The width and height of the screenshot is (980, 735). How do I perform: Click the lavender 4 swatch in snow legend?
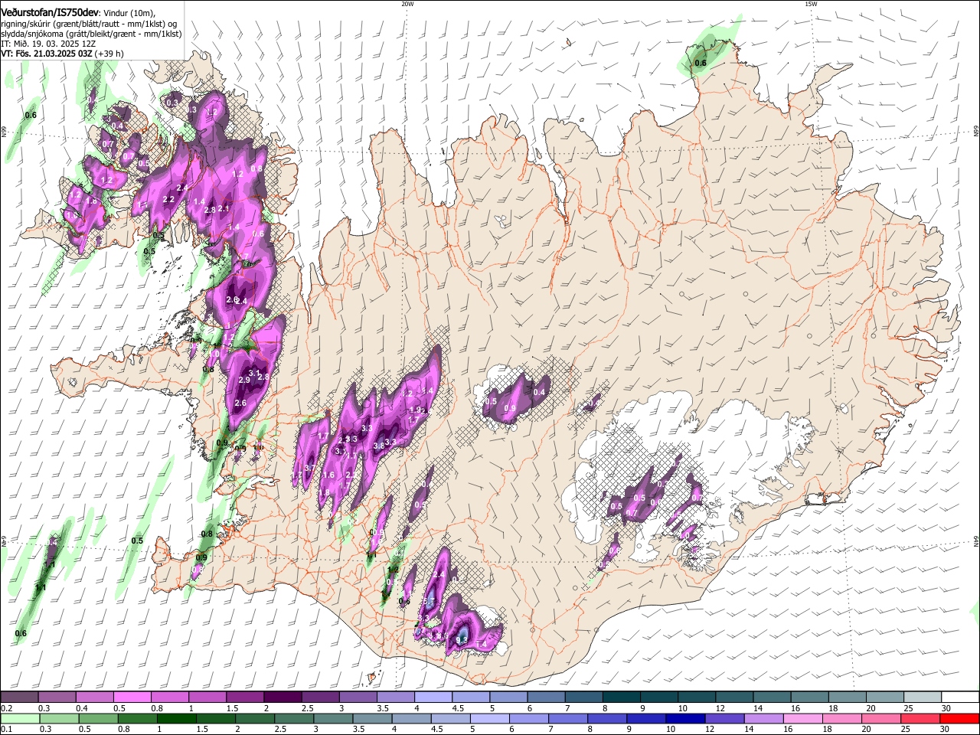click(432, 697)
